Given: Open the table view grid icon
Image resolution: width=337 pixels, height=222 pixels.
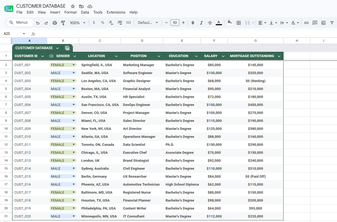Looking at the screenshot, I should [67, 48].
